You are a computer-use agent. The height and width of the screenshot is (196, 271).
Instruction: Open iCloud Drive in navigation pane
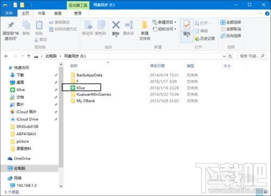pos(24,119)
